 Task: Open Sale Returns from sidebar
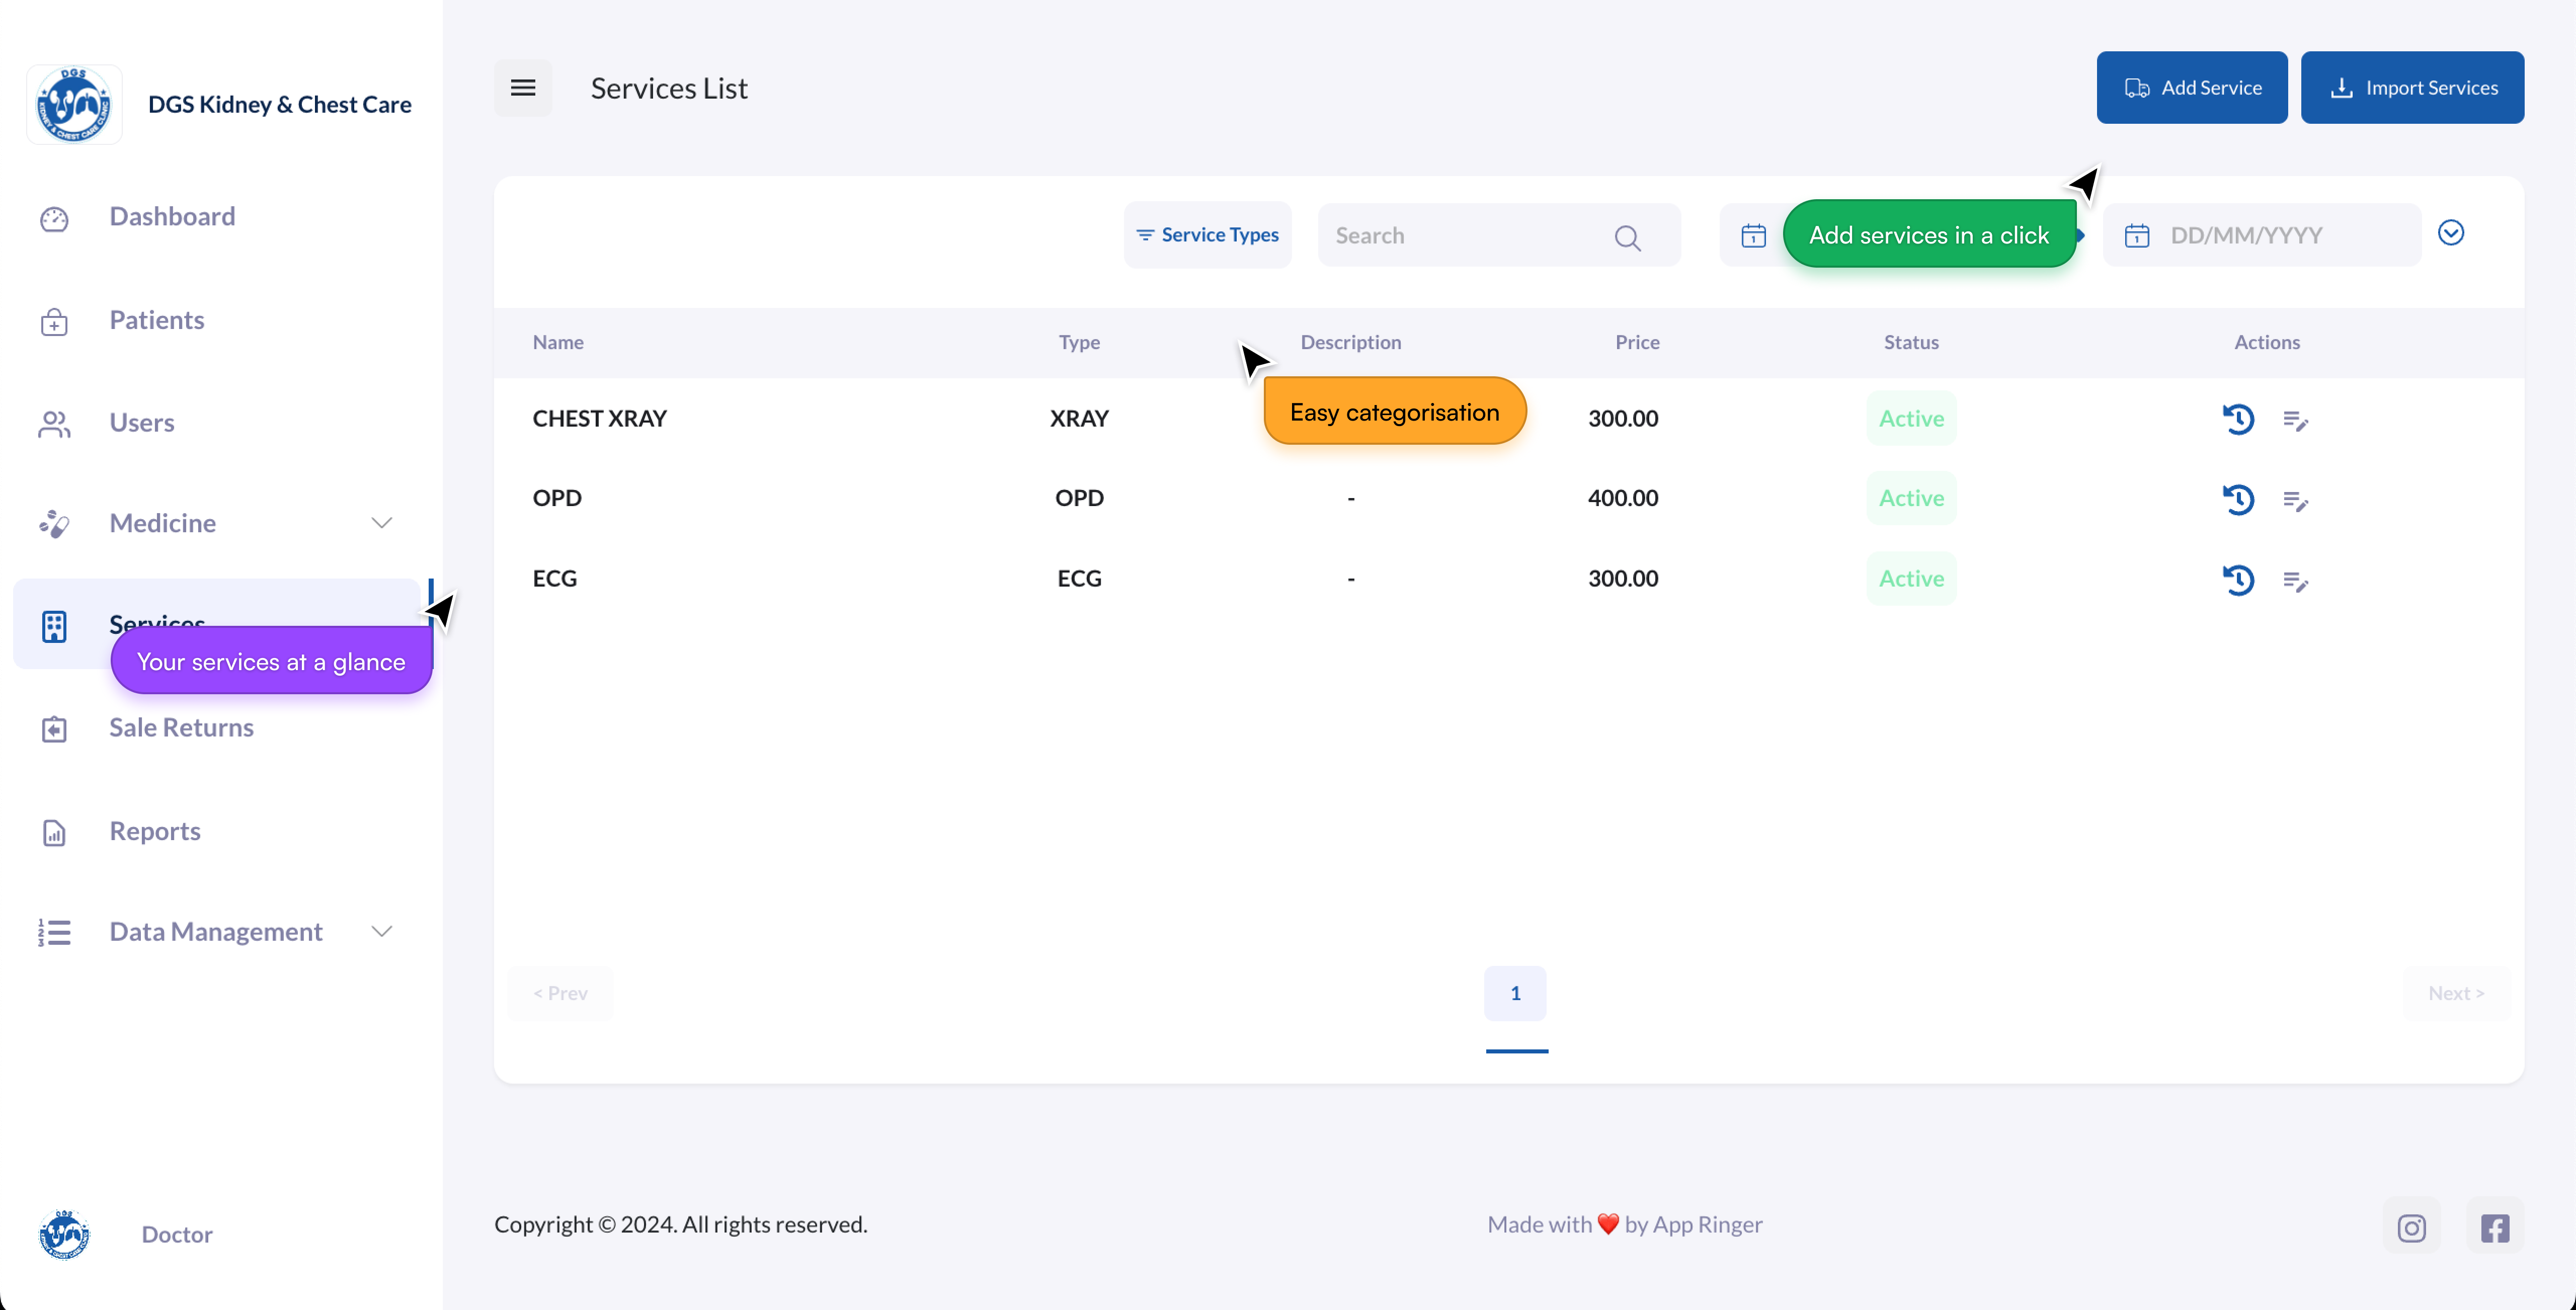(181, 728)
